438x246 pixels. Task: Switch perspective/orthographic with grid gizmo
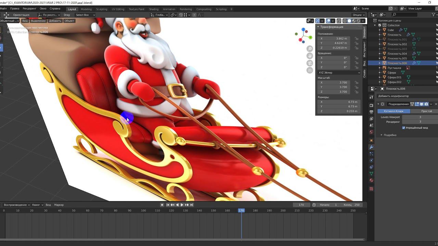point(310,70)
